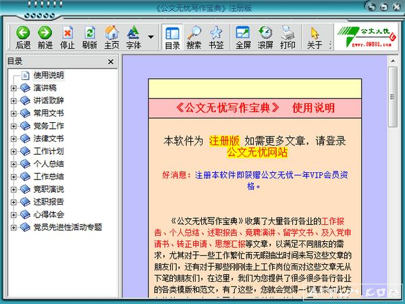Expand the 述职报告 node
405x304 pixels.
pos(13,202)
